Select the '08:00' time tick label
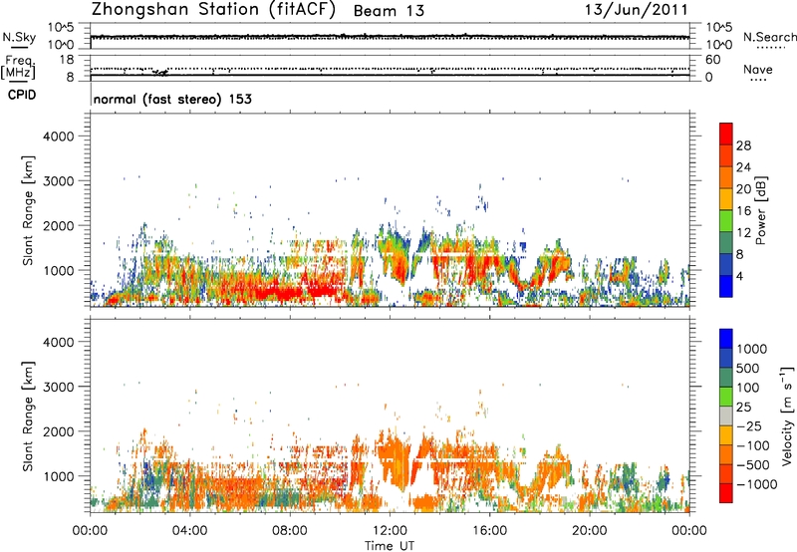This screenshot has height=552, width=797. [289, 531]
